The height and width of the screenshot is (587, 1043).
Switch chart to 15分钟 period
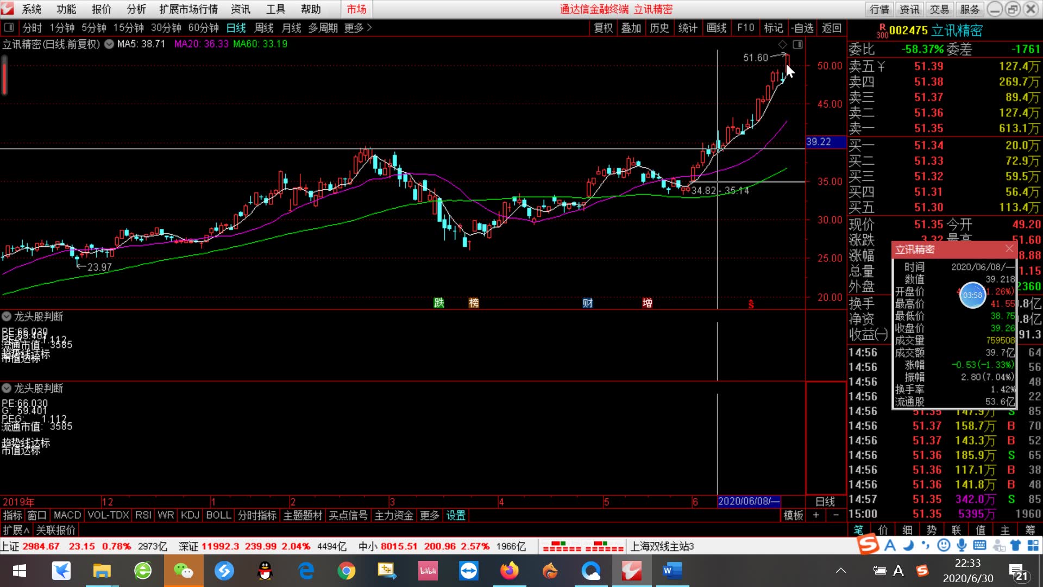129,28
